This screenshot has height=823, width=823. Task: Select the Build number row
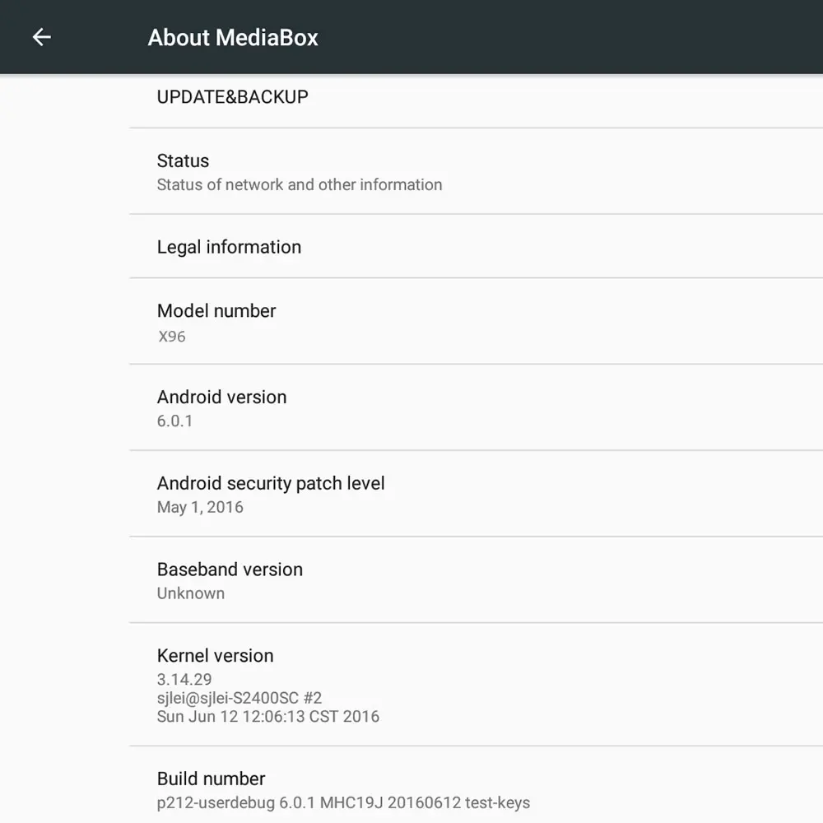tap(211, 779)
